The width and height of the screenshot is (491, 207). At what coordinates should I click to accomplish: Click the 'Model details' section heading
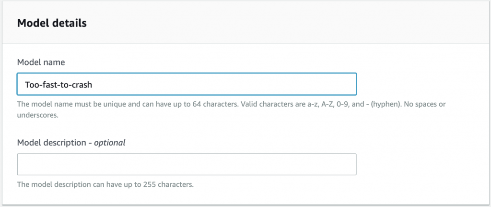(52, 23)
